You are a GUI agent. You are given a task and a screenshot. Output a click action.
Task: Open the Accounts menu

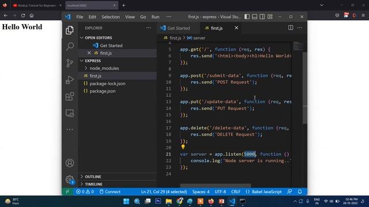click(70, 163)
